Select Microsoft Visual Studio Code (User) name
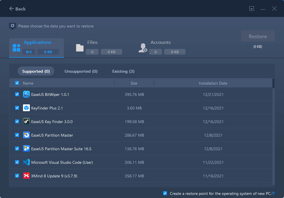 62,162
